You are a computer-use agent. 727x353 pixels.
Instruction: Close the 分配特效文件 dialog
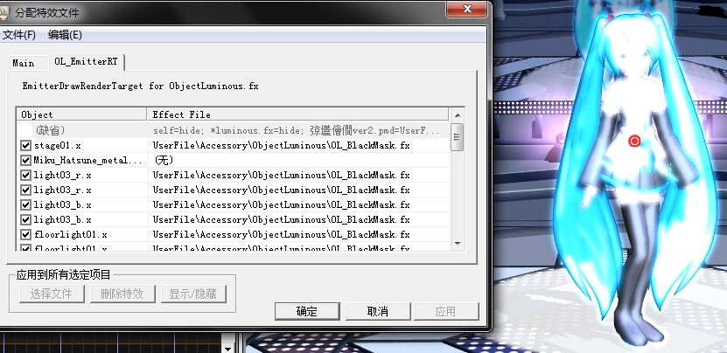tap(466, 9)
